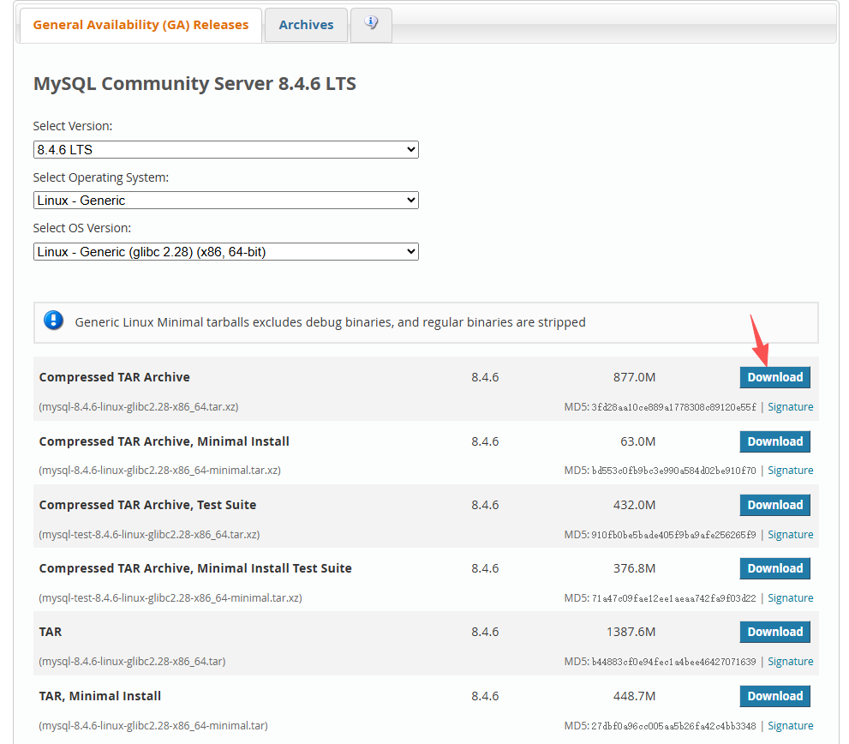849x744 pixels.
Task: Open Signature for the 63.0M minimal tar.xz
Action: coord(790,471)
